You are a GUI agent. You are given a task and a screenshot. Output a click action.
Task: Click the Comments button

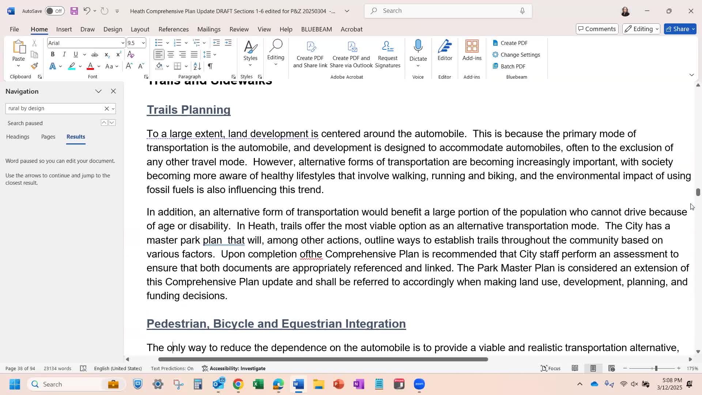[x=597, y=29]
